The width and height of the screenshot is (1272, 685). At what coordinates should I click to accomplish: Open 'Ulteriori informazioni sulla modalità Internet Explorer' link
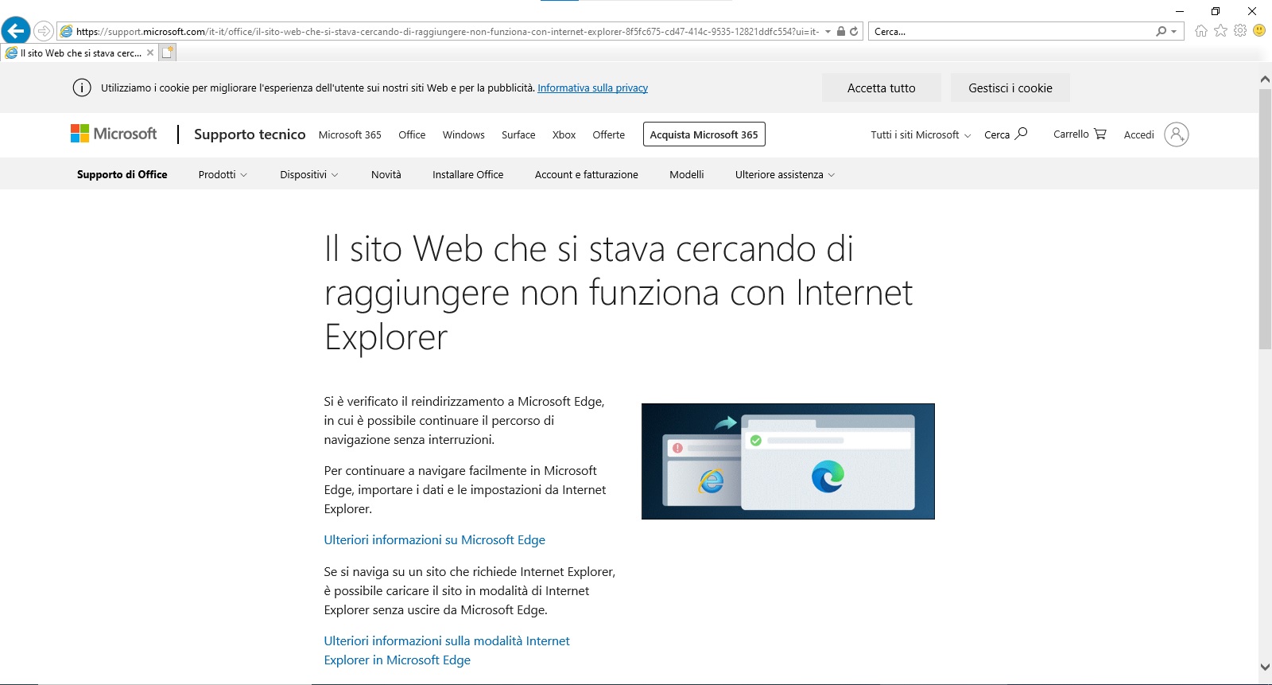point(447,650)
